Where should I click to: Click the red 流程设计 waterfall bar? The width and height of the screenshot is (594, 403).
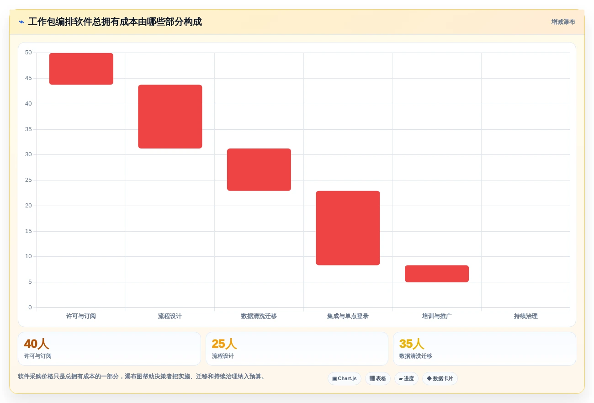pos(170,117)
